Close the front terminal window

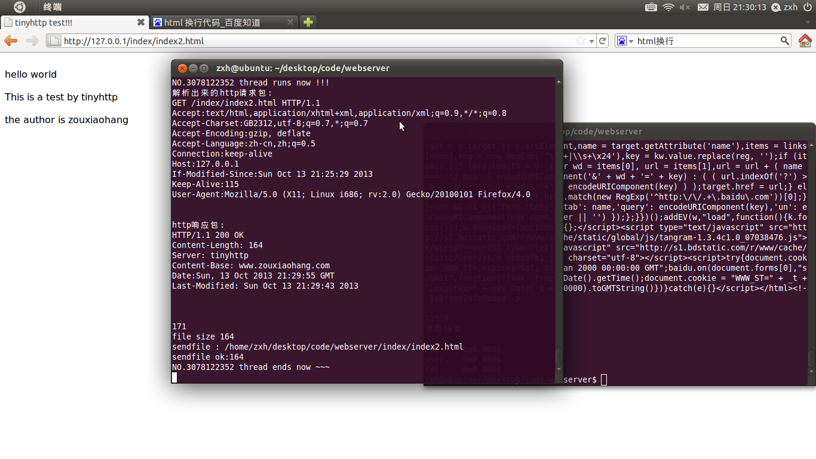pos(182,68)
